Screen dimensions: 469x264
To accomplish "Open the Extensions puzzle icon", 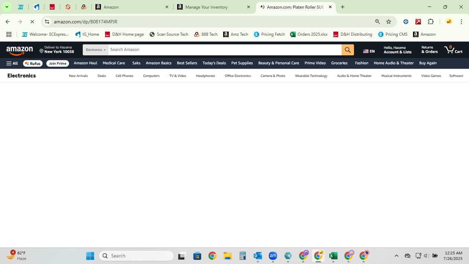I will 431,22.
